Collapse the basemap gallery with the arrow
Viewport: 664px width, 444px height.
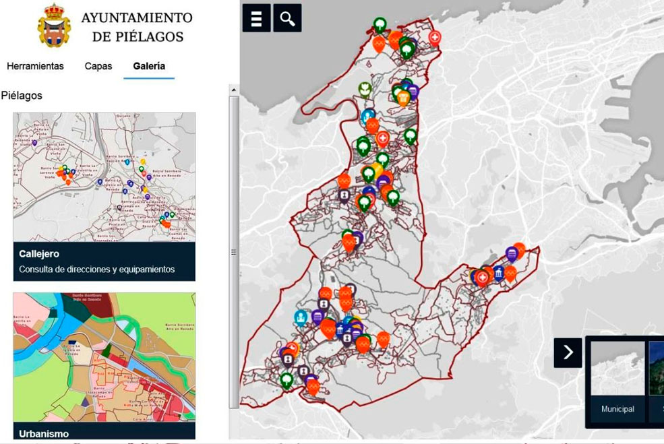coord(568,352)
